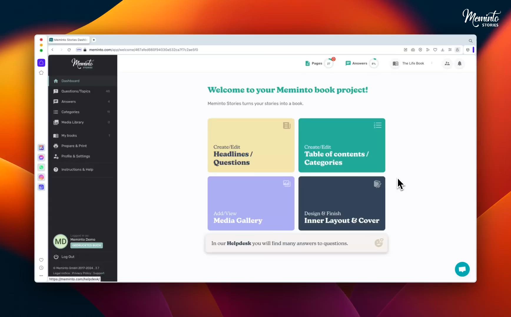
Task: Click the Pages counter in header
Action: pos(314,63)
